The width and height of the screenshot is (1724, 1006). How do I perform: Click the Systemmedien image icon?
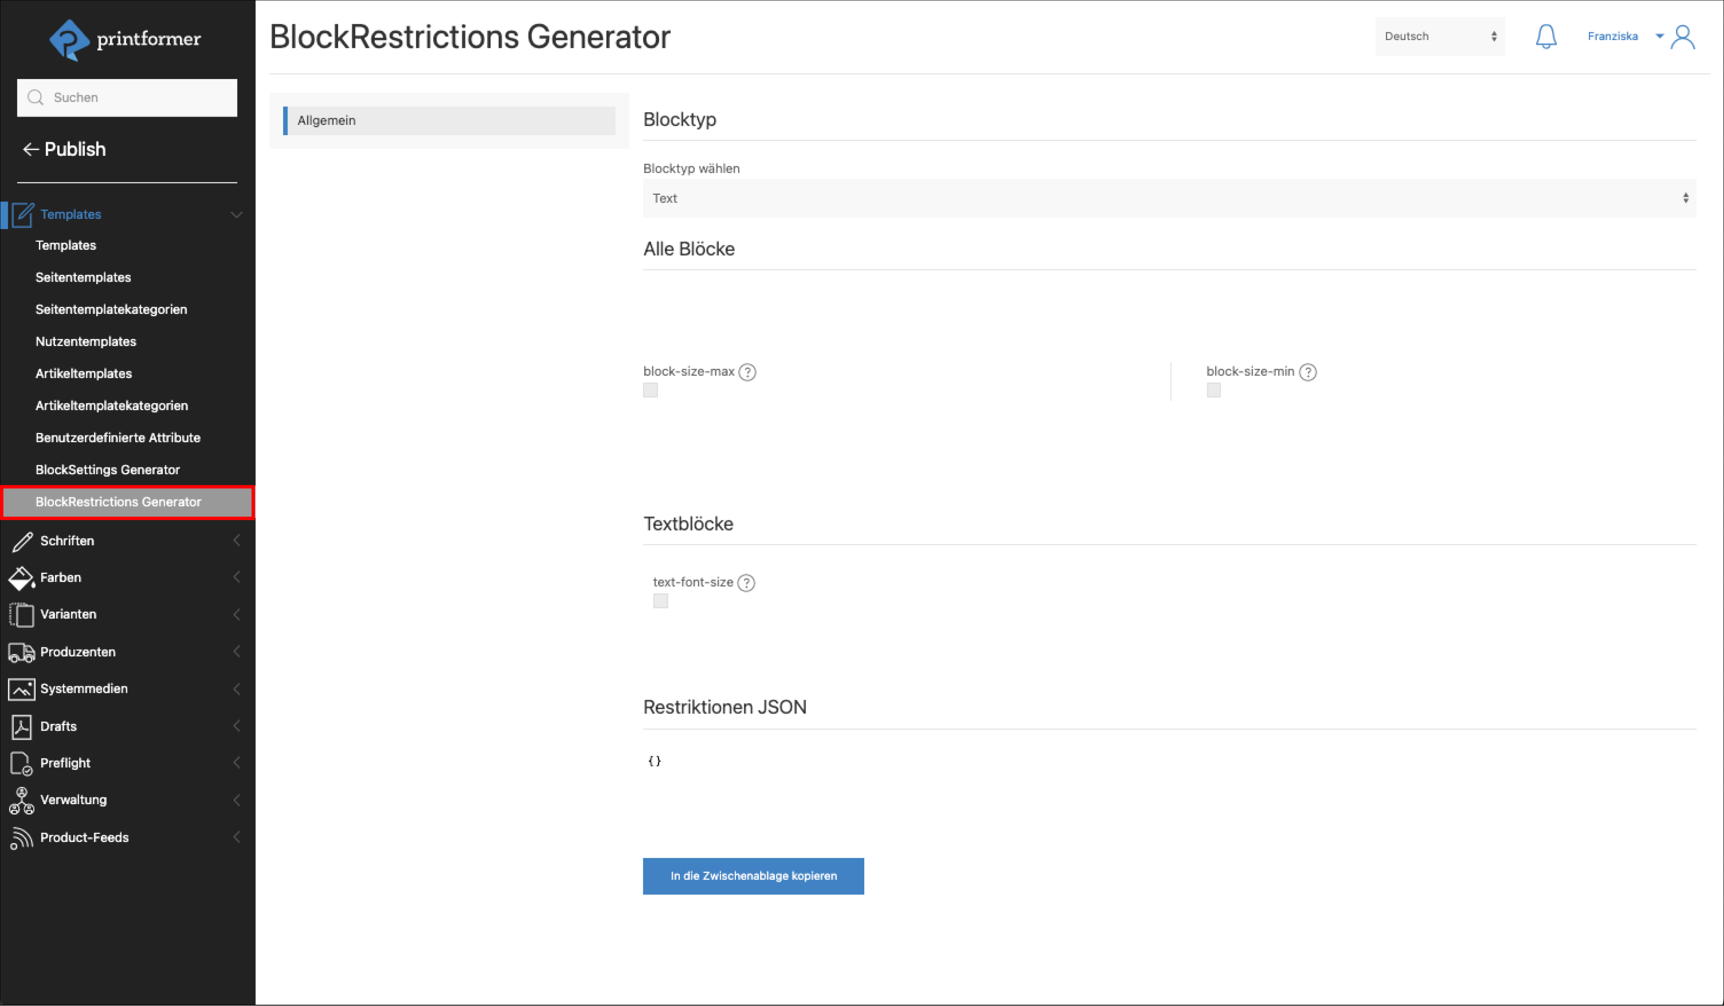(21, 689)
